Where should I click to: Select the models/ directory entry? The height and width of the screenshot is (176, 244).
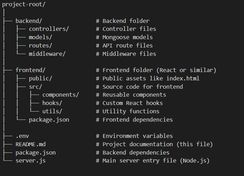pos(40,37)
